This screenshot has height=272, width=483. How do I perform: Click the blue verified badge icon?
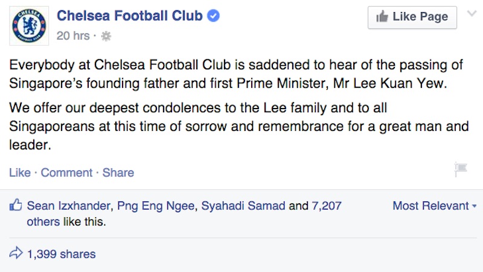click(213, 16)
